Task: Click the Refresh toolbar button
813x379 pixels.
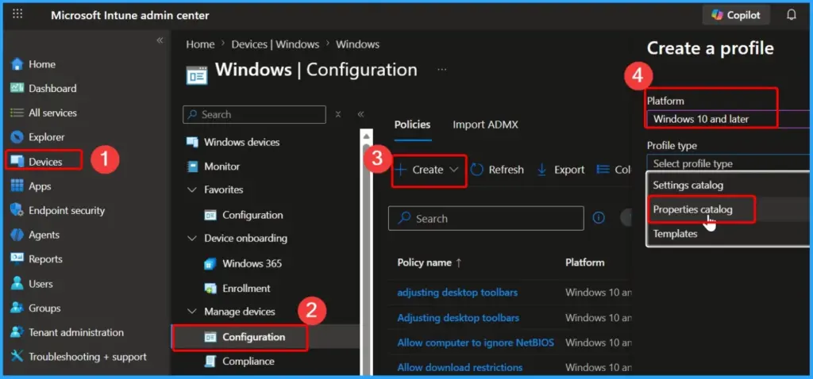Action: (x=497, y=170)
